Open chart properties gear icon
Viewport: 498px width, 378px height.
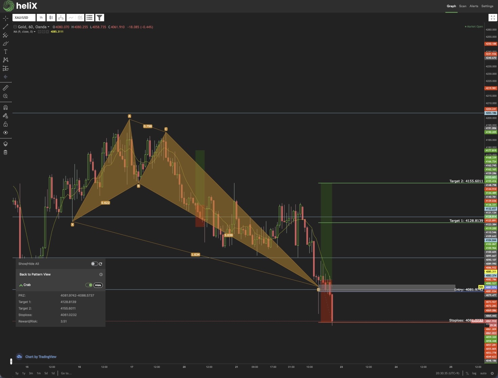point(492,373)
